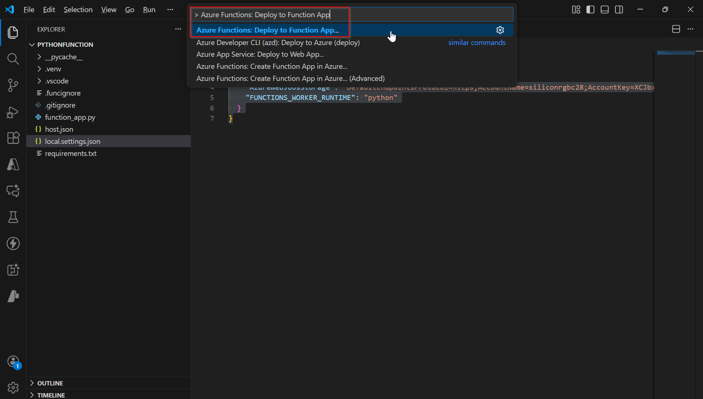Open Explorer Views and More Actions ellipsis
Screen dimensions: 703x399
tap(178, 29)
